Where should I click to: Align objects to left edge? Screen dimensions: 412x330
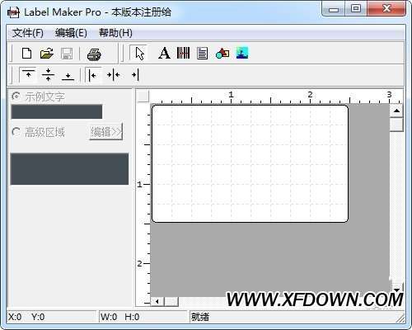click(x=93, y=75)
